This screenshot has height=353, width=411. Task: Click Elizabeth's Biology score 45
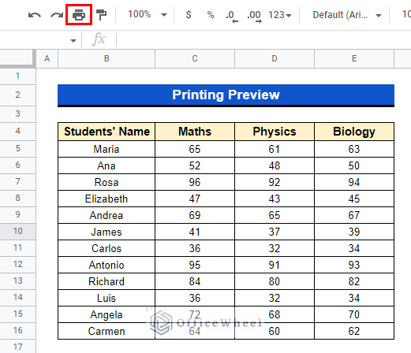click(354, 199)
